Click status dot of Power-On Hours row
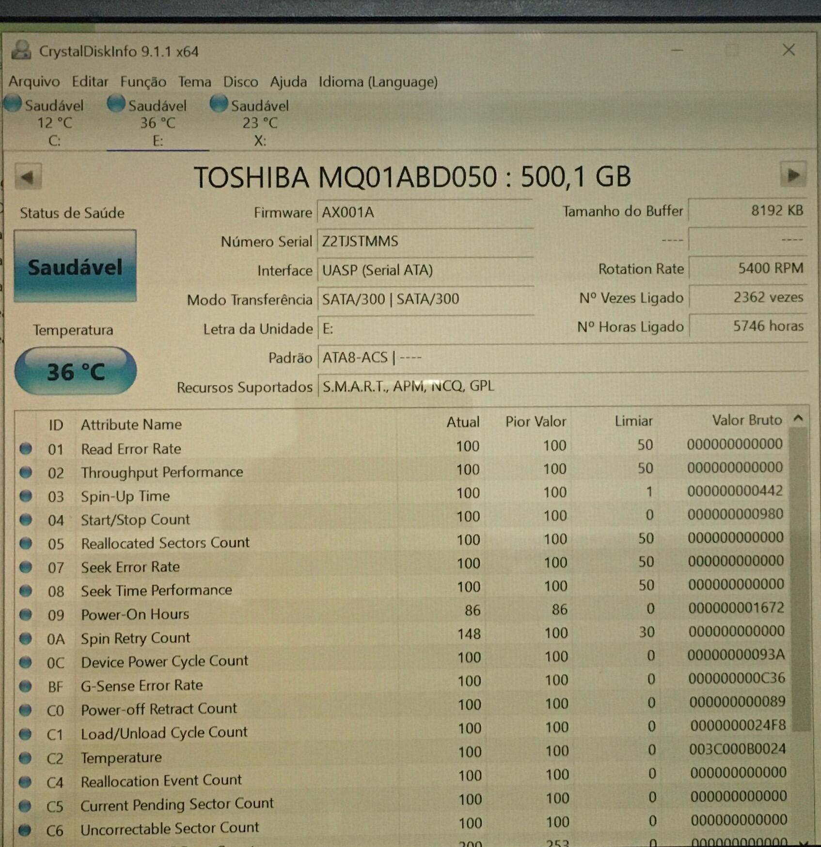The image size is (821, 847). 26,615
